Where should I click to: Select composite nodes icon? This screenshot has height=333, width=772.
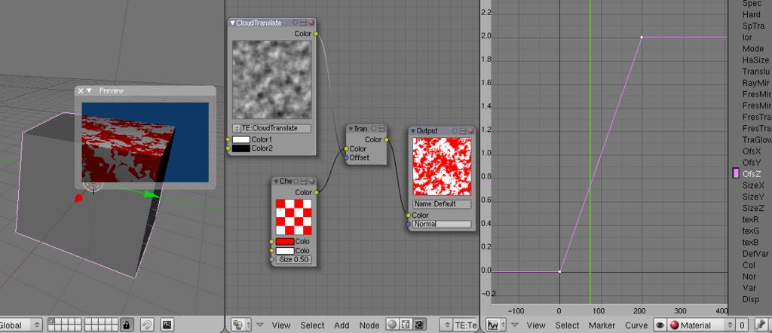[406, 325]
